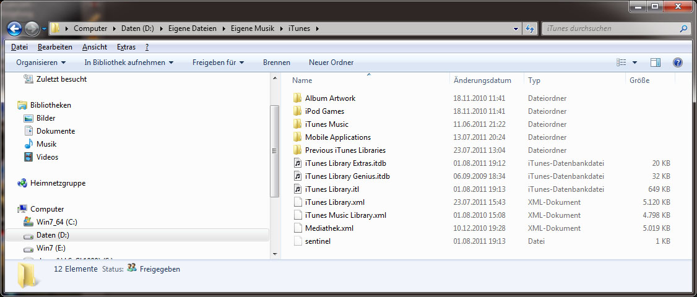Image resolution: width=697 pixels, height=297 pixels.
Task: Click the Freigegeben status icon
Action: 132,268
